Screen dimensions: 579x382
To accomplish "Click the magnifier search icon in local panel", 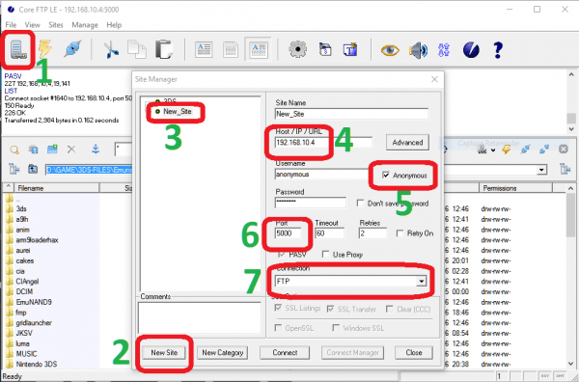I will [x=14, y=150].
